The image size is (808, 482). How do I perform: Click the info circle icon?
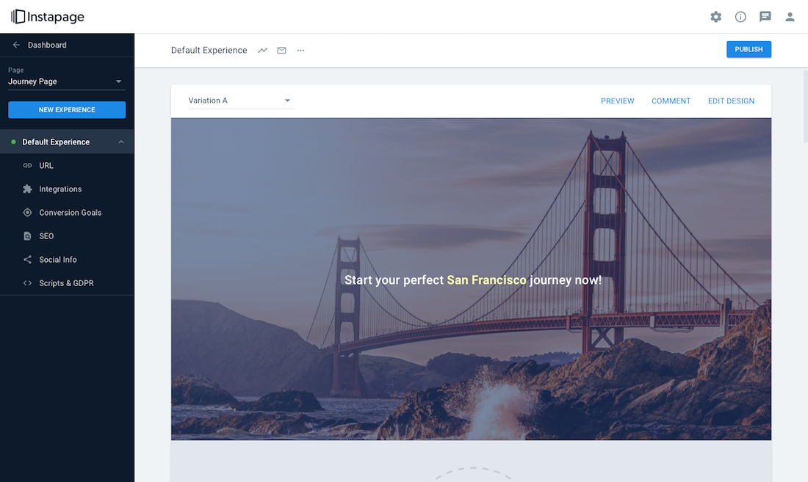740,17
